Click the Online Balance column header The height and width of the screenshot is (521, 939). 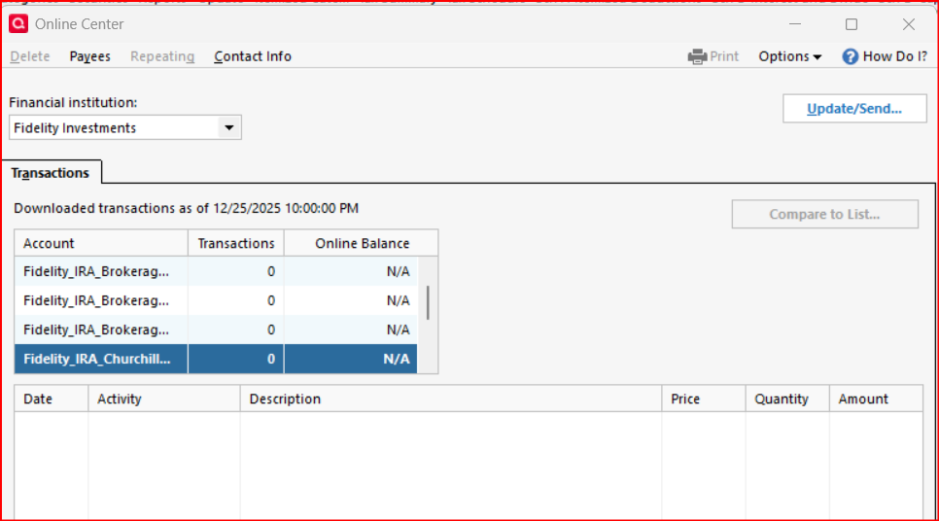[361, 243]
